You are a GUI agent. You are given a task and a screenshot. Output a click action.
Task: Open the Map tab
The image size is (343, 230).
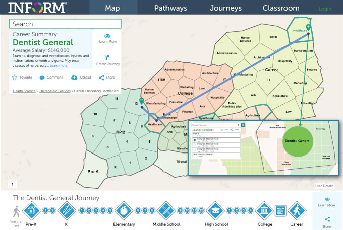coord(112,8)
